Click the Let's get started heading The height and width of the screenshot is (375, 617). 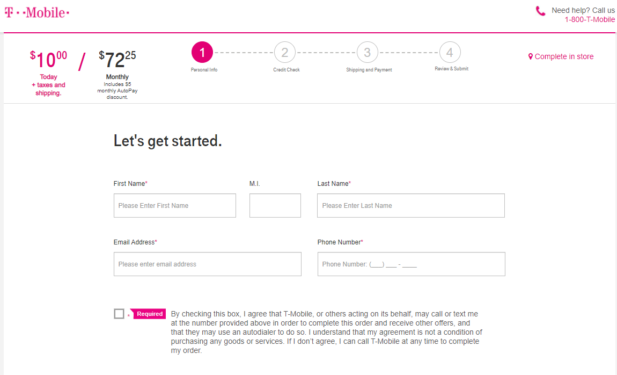coord(167,141)
